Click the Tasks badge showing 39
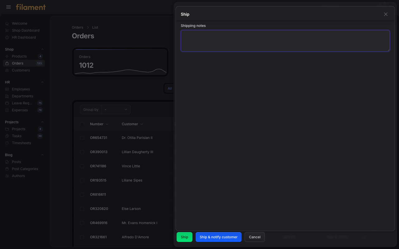 click(x=40, y=136)
